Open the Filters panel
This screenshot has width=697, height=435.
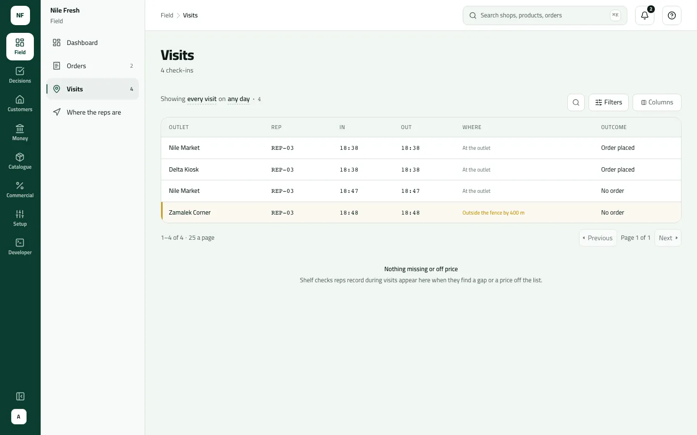[x=608, y=102]
